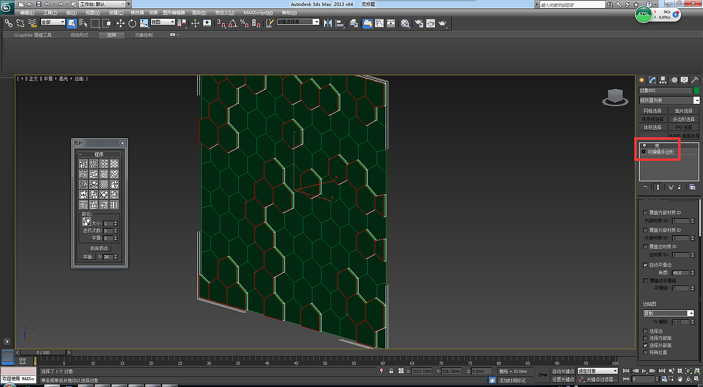Open the 编辑(E) menu
Screen dimensions: 703x387
coord(27,13)
